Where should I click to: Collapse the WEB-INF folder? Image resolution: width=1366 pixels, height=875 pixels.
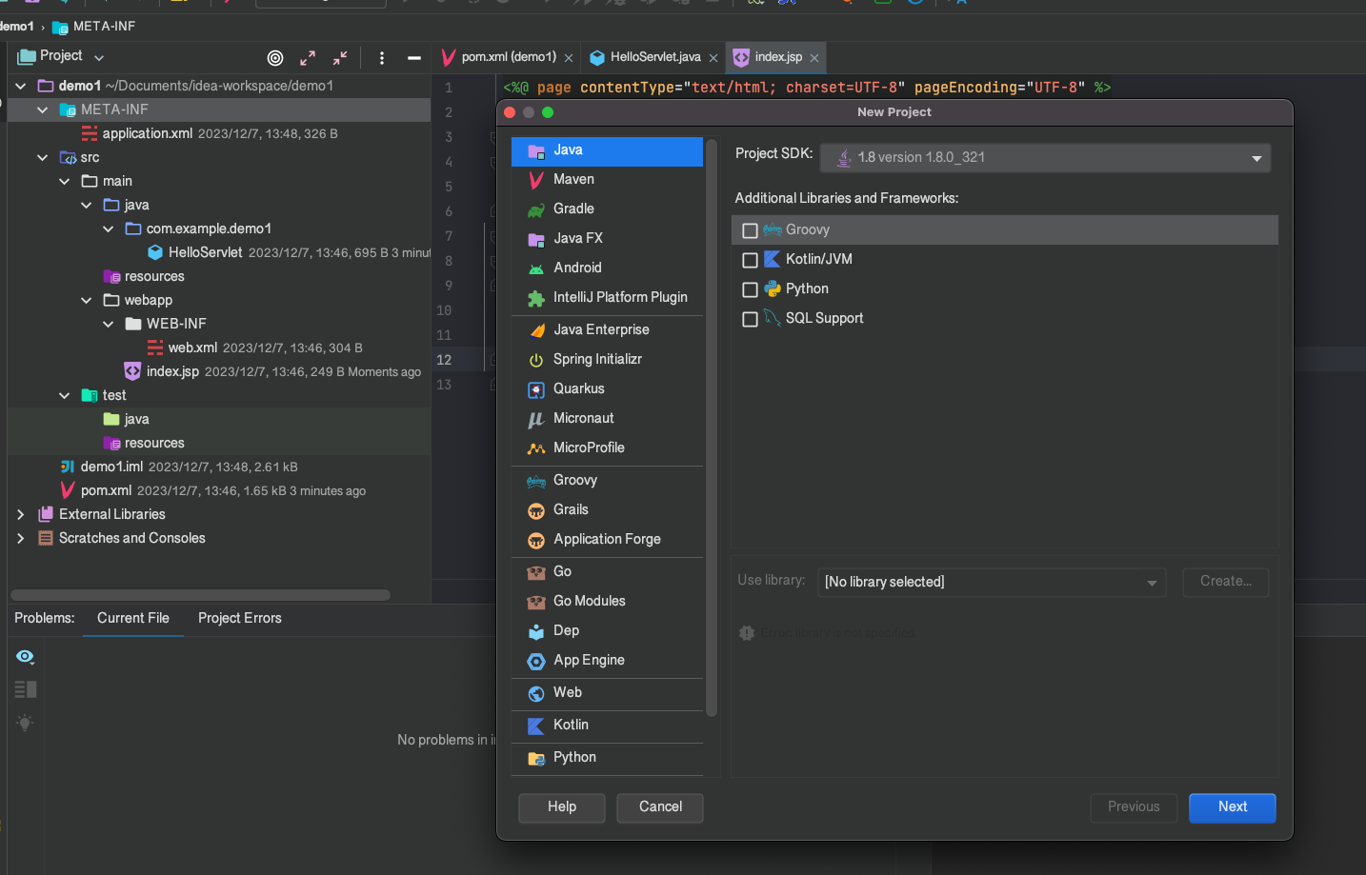tap(109, 324)
